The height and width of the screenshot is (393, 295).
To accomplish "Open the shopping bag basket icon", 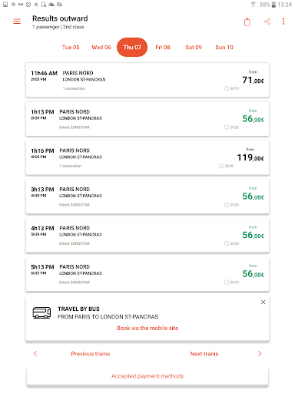I will coord(247,21).
